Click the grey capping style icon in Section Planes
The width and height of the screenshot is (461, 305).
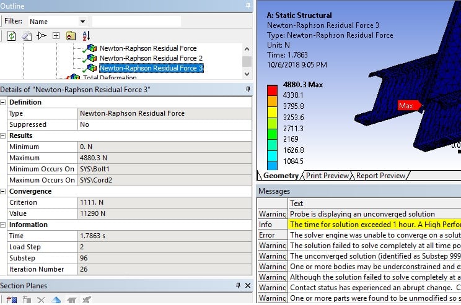(71, 300)
